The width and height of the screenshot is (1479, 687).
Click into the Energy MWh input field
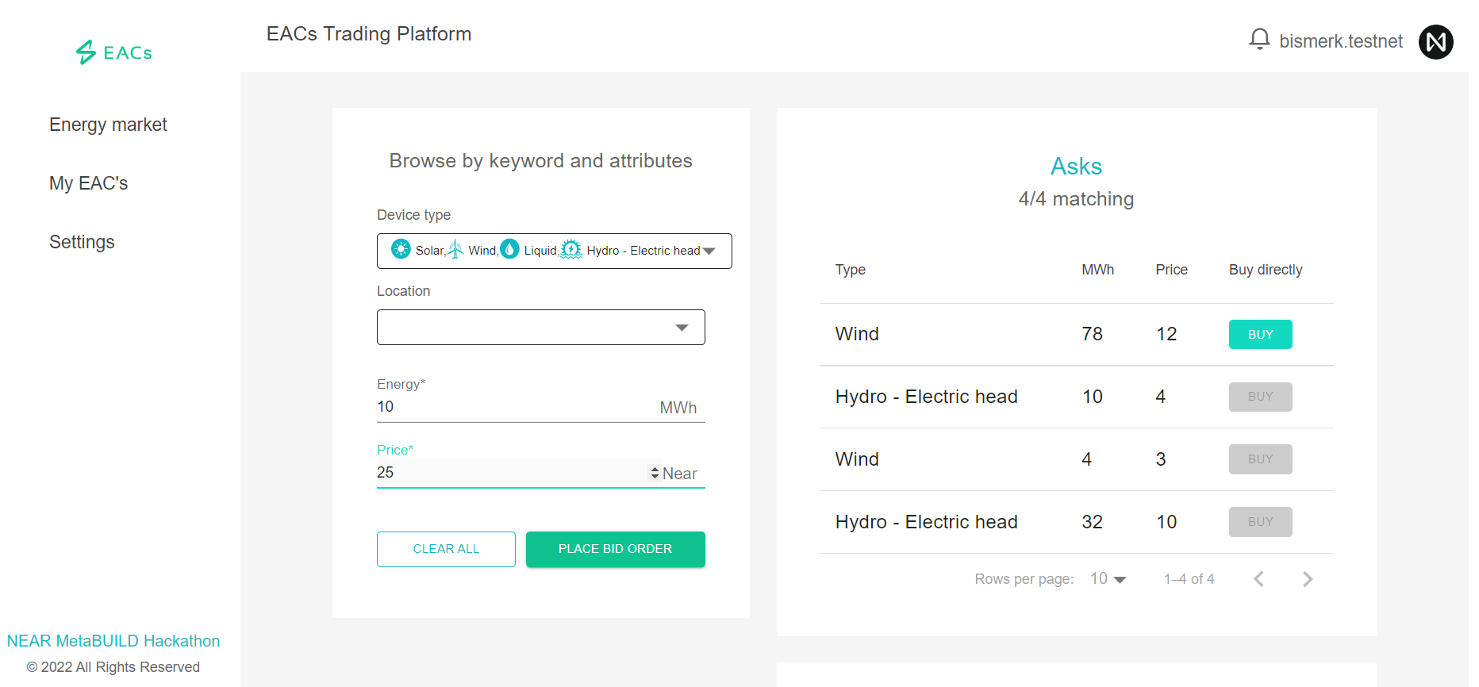pyautogui.click(x=516, y=407)
